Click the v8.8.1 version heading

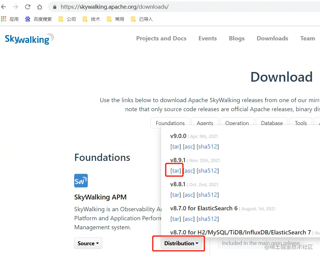178,184
